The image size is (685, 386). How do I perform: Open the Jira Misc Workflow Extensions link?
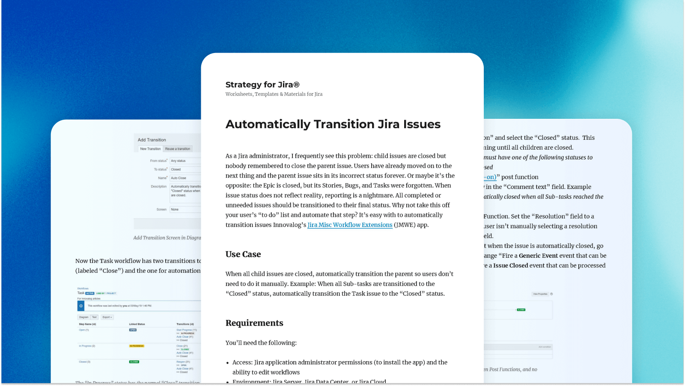click(350, 225)
